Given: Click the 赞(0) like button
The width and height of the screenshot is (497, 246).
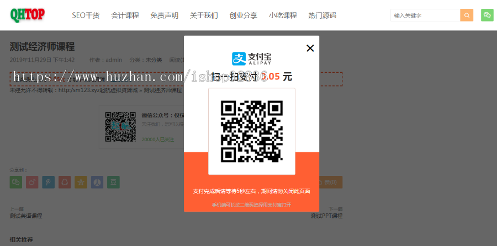Looking at the screenshot, I should click(x=331, y=182).
